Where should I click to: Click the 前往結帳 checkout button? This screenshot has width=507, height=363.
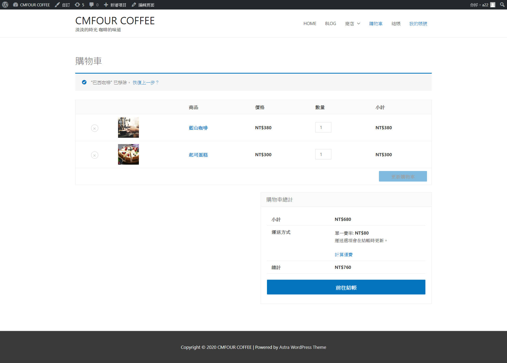tap(346, 287)
